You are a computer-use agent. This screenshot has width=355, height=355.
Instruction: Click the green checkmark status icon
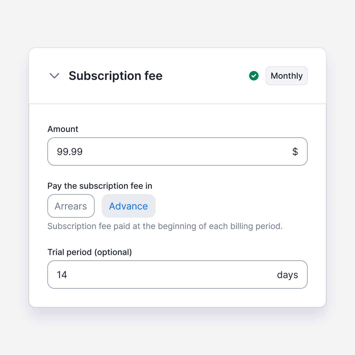[254, 76]
